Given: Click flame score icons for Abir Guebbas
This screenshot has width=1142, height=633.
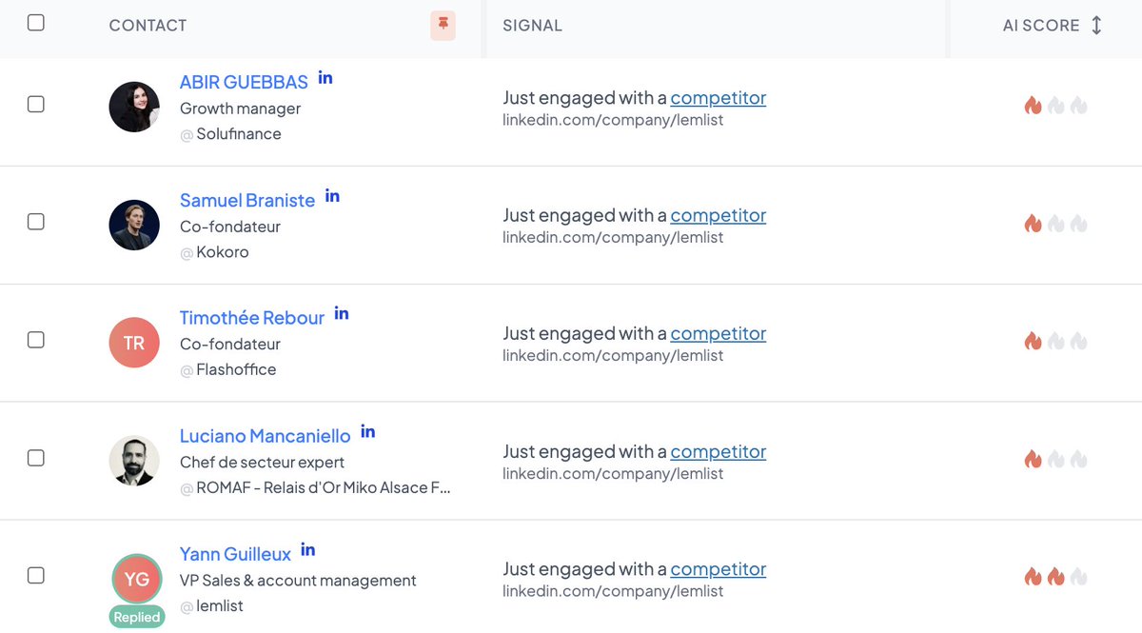Looking at the screenshot, I should [x=1055, y=106].
